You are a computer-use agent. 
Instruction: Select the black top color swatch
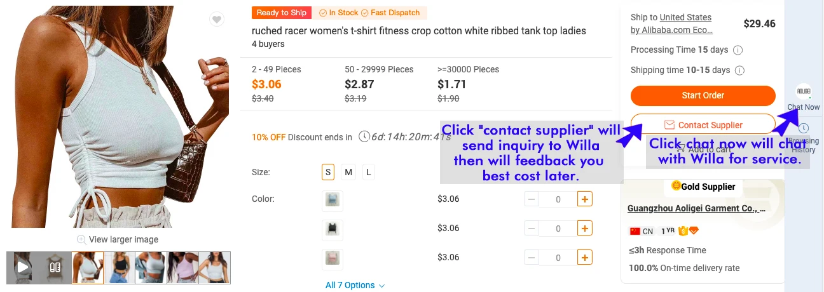point(333,229)
